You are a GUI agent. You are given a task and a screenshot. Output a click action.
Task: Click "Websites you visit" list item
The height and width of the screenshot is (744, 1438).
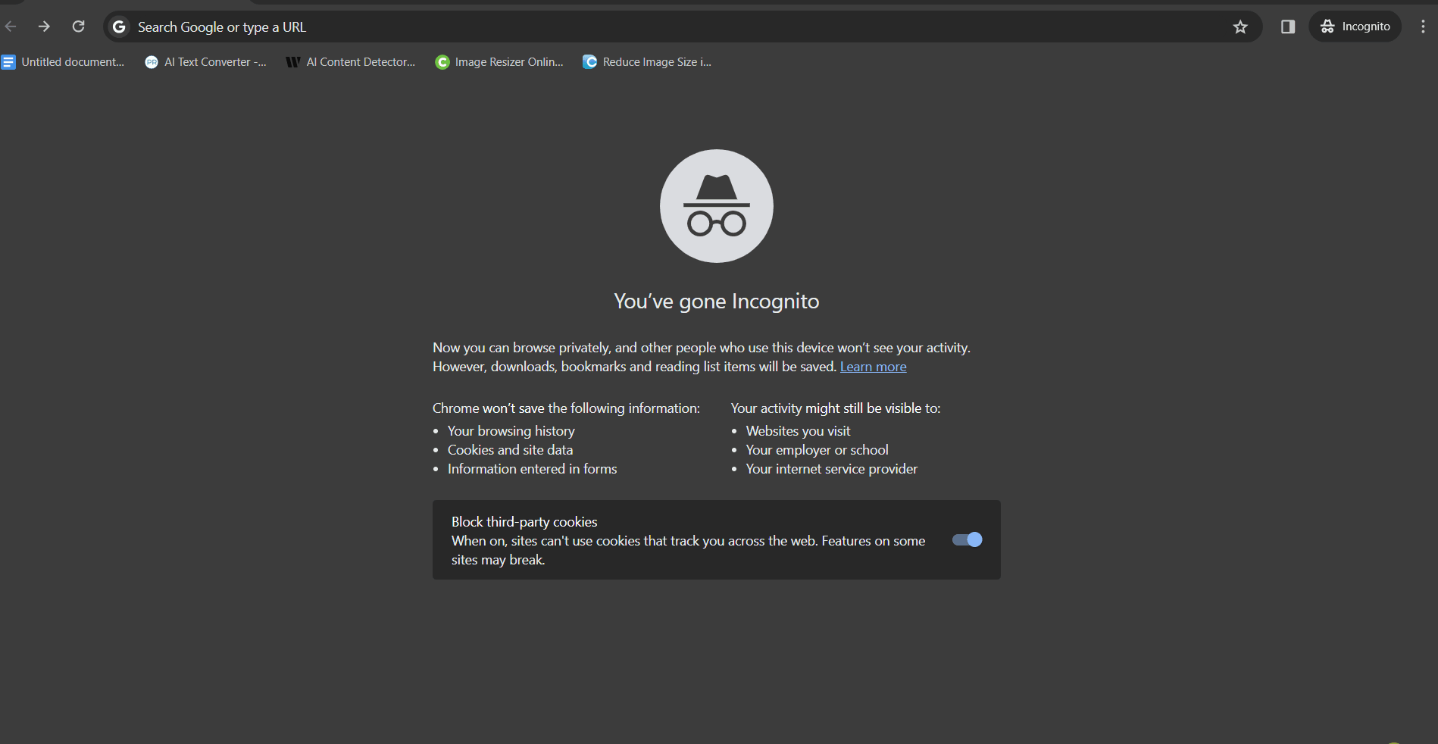pyautogui.click(x=799, y=431)
